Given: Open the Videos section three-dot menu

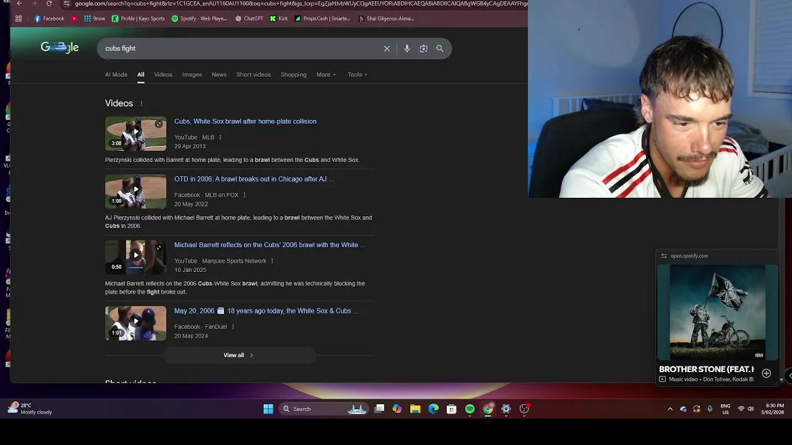Looking at the screenshot, I should pyautogui.click(x=141, y=104).
